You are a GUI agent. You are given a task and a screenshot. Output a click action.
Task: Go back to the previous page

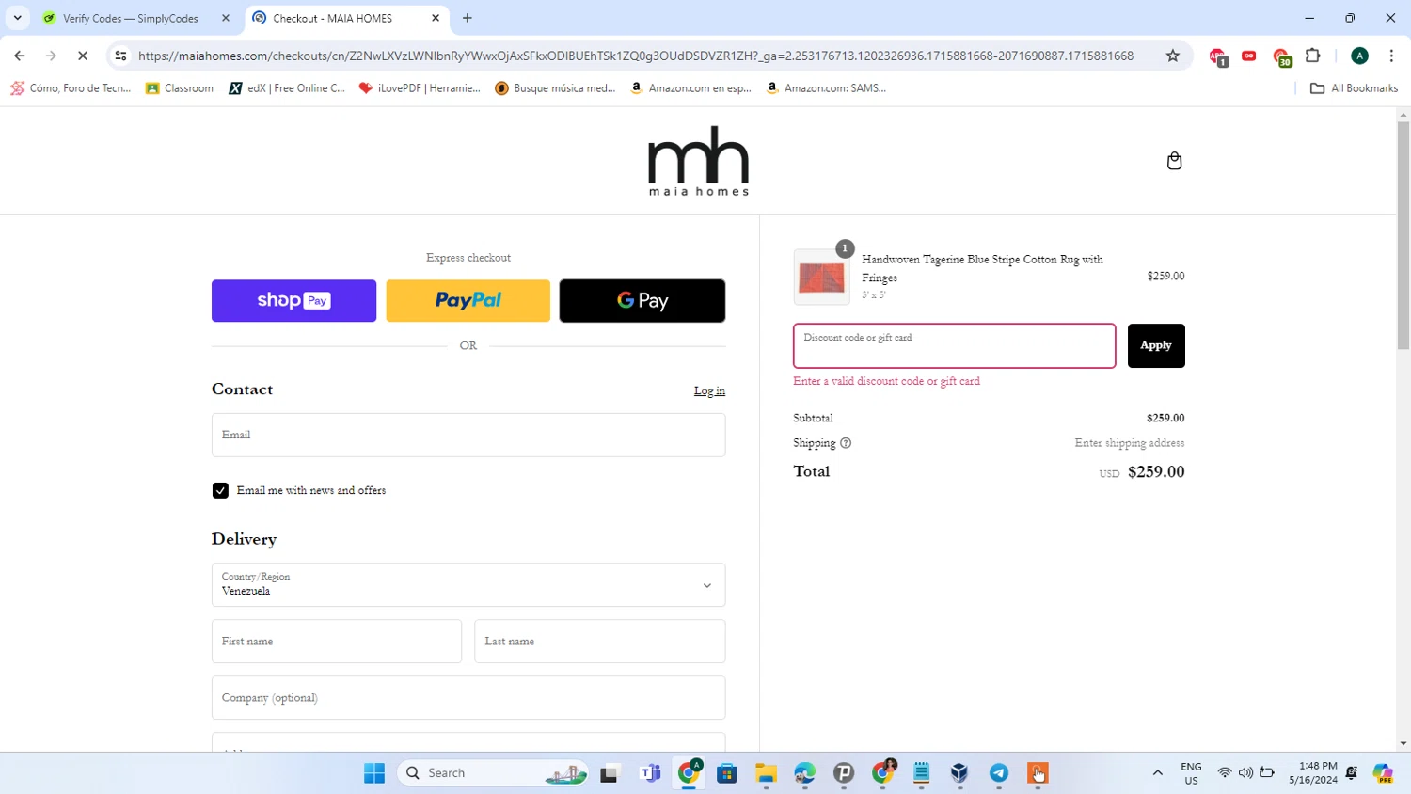(x=20, y=56)
